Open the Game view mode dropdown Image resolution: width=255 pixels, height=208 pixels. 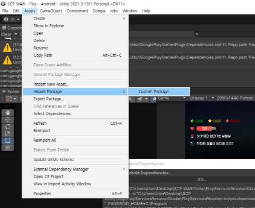click(x=172, y=98)
